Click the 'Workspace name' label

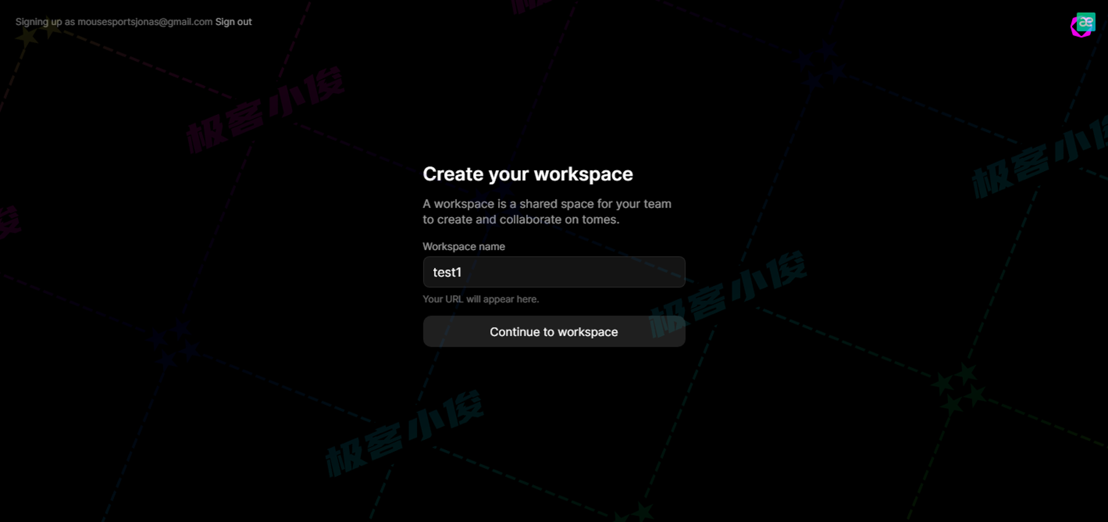coord(464,247)
